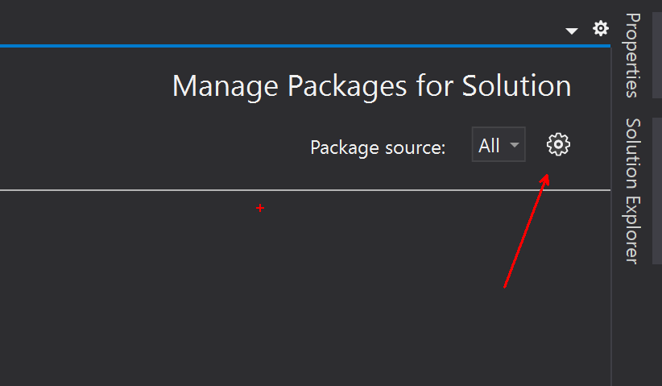
Task: Open the Package source combo box showing All
Action: tap(499, 144)
